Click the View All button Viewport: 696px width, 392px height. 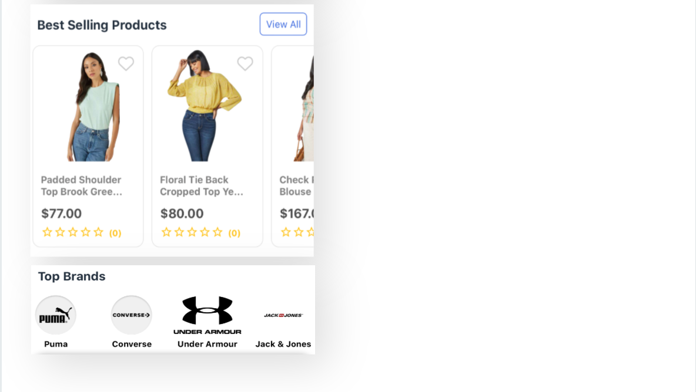tap(283, 25)
